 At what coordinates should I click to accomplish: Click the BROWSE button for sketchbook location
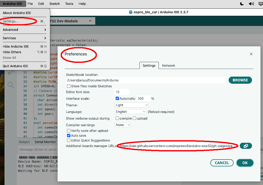(x=240, y=80)
